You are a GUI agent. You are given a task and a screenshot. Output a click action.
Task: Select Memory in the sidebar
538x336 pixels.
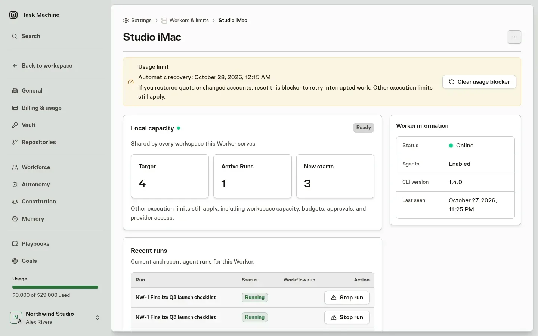55,219
